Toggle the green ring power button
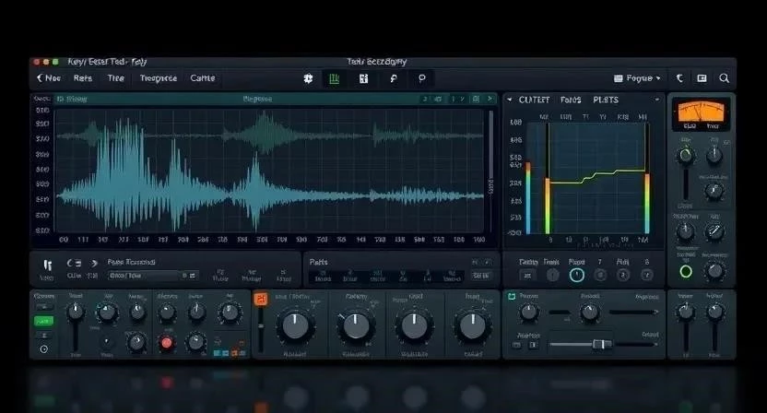 [x=685, y=271]
